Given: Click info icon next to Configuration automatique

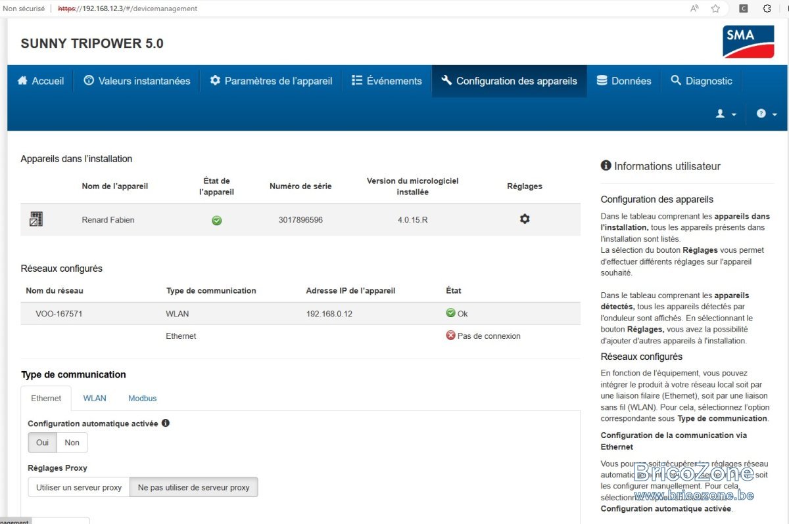Looking at the screenshot, I should tap(166, 423).
